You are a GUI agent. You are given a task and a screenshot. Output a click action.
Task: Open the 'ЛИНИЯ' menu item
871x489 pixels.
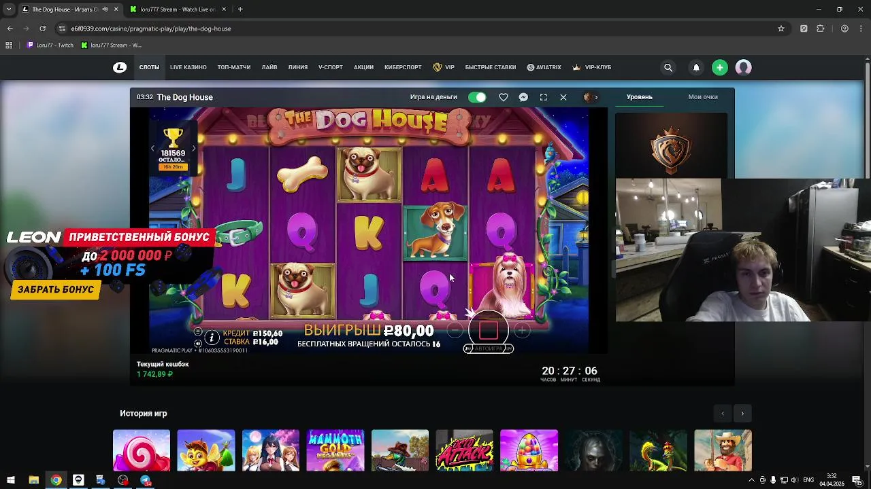[298, 67]
